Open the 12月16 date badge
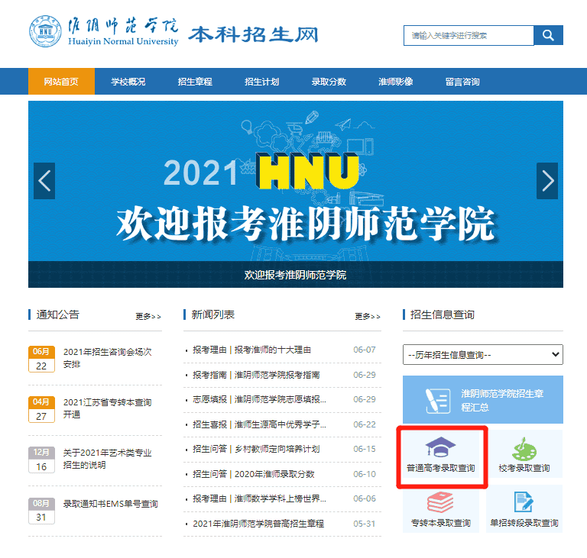Viewport: 587px width, 558px height. pyautogui.click(x=41, y=460)
